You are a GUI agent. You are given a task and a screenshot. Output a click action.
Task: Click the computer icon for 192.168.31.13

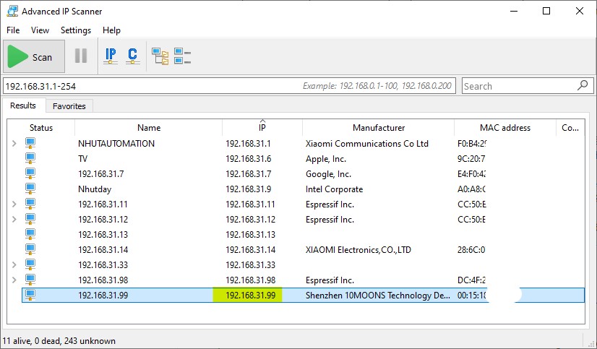30,234
